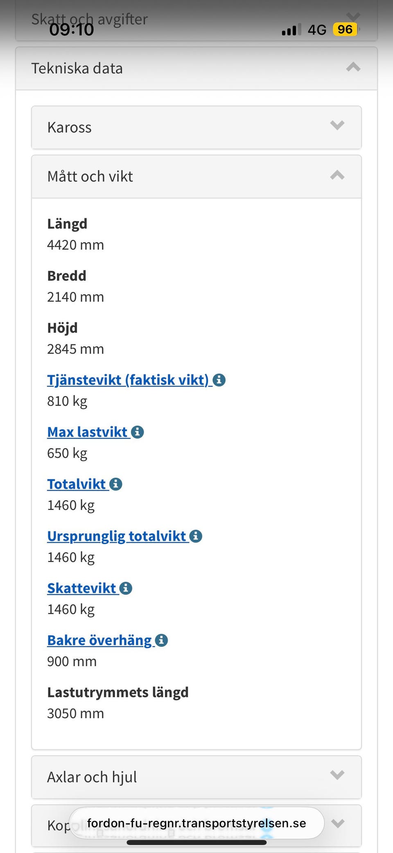The image size is (393, 853).
Task: Open info icon for Ursprunglig totalvikt
Action: pyautogui.click(x=196, y=536)
